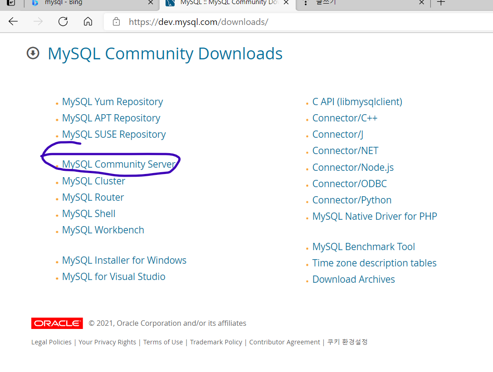Open a new tab with the plus icon
Screen dimensions: 493x372
[x=441, y=3]
